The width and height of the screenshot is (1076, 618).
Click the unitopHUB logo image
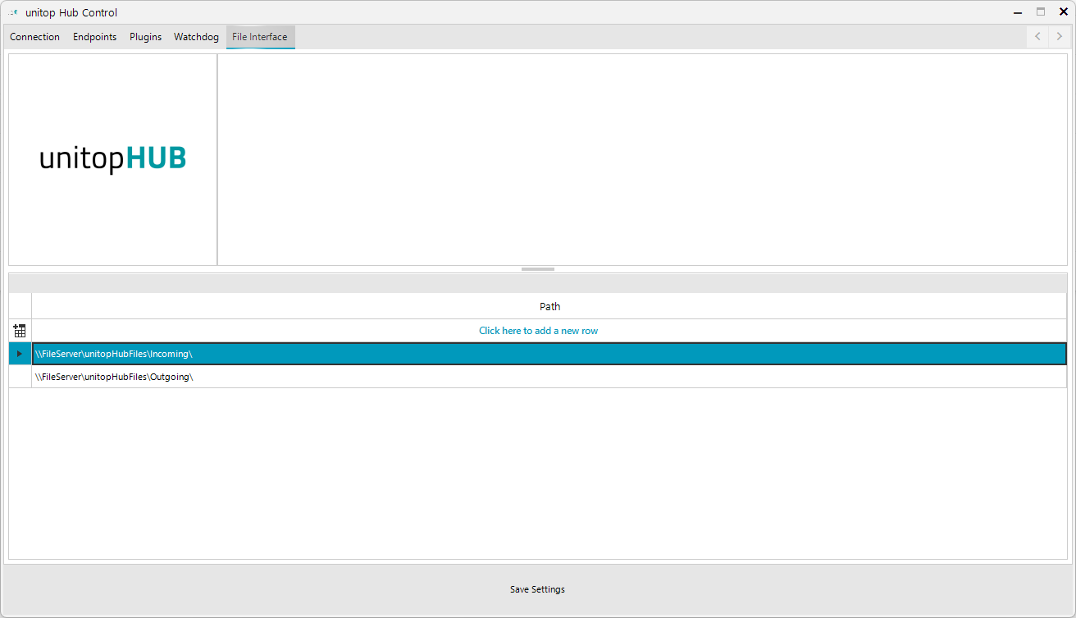[x=112, y=158]
